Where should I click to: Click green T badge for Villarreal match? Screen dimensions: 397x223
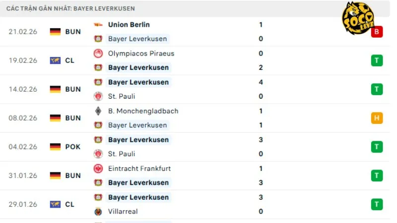(377, 204)
